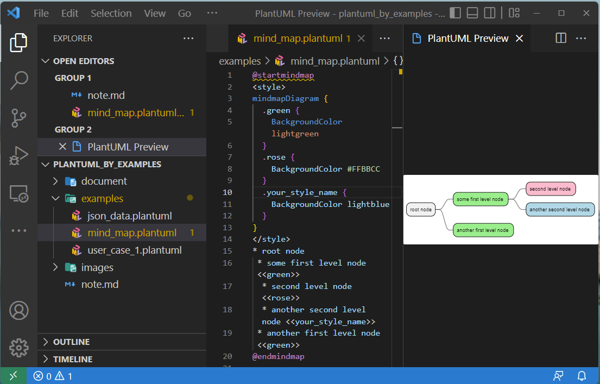Click the root node in diagram preview
The height and width of the screenshot is (384, 600).
coord(421,210)
